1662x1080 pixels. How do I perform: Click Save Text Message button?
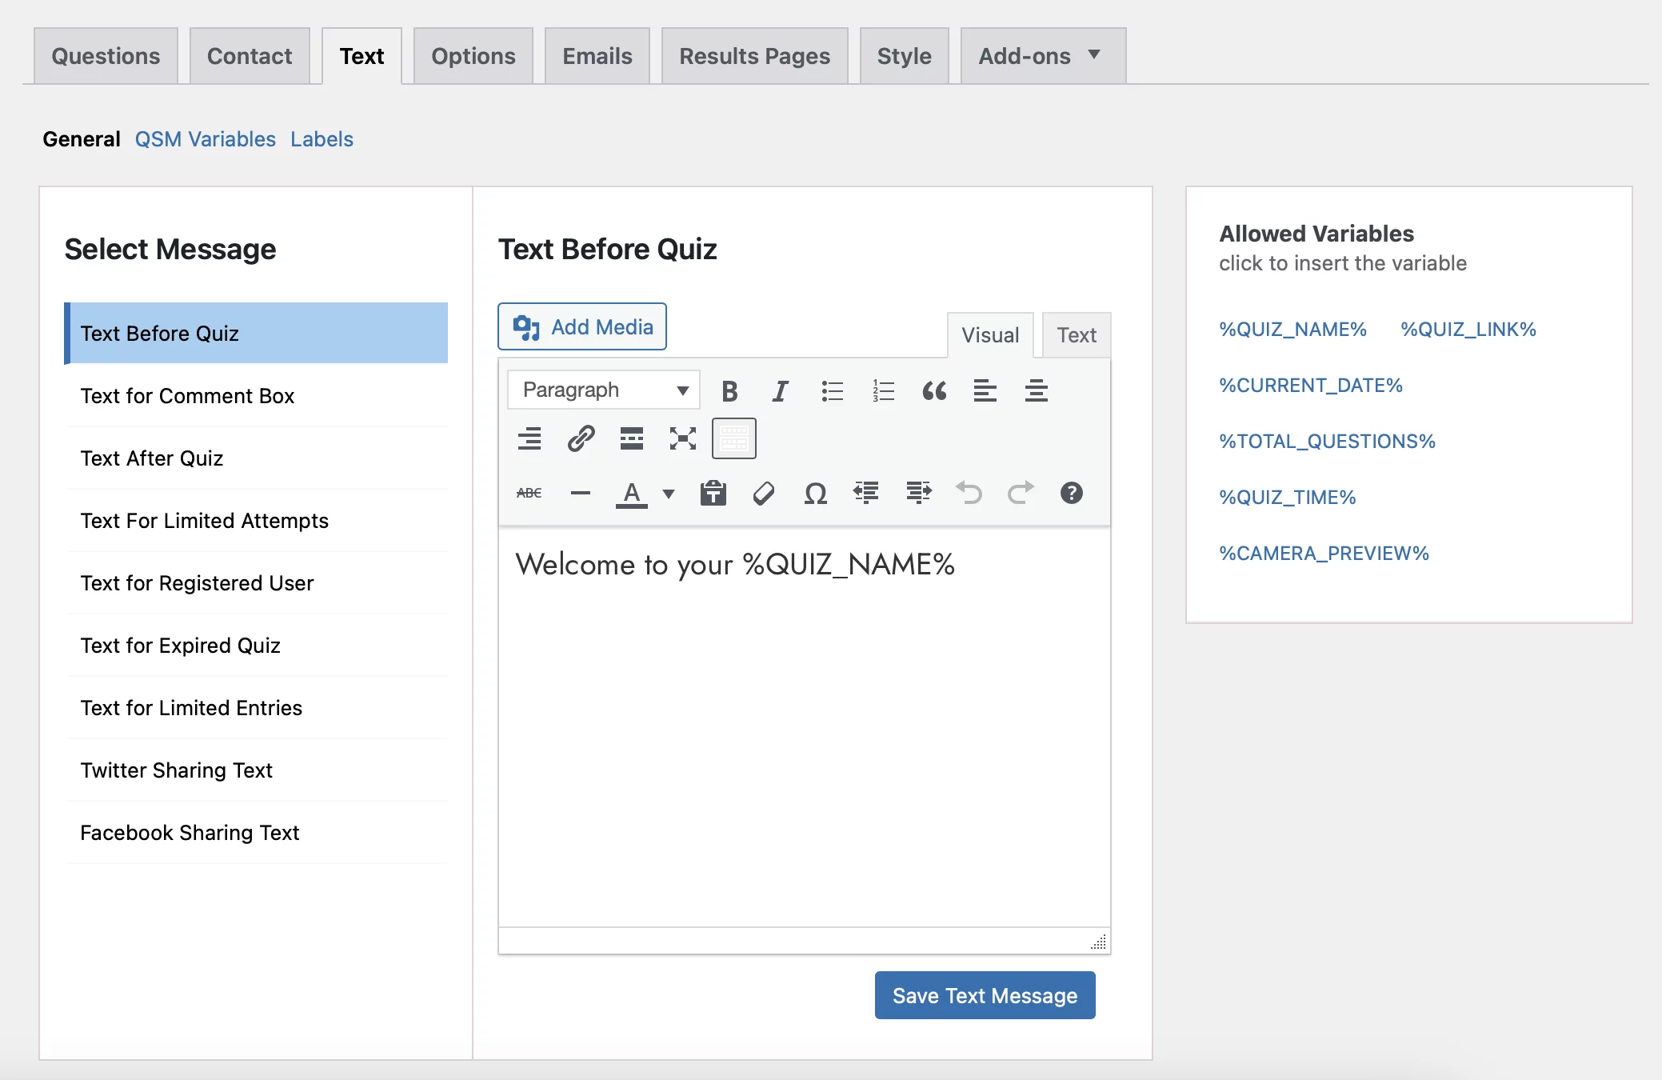(x=985, y=995)
